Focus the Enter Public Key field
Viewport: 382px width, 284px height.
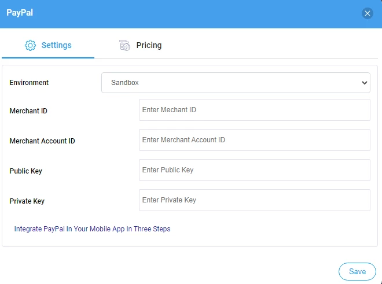(x=255, y=170)
